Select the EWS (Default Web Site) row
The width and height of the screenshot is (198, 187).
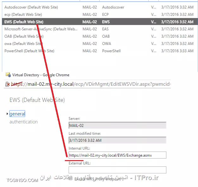(x=100, y=22)
